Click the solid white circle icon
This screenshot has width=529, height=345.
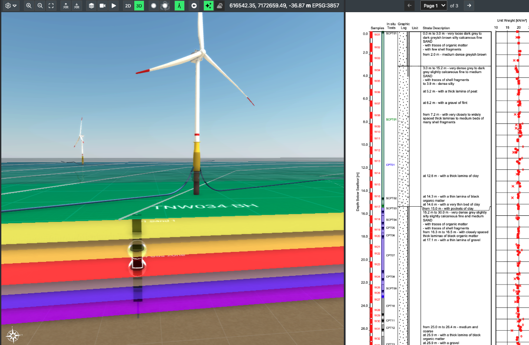pos(153,6)
